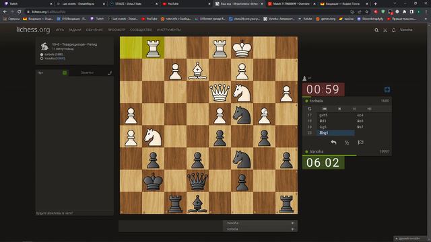
Task: Give opponent more time with blue plus
Action: (x=387, y=89)
